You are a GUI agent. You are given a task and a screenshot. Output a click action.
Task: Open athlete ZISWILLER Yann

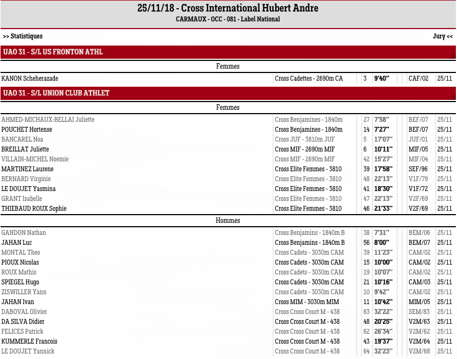pyautogui.click(x=24, y=292)
